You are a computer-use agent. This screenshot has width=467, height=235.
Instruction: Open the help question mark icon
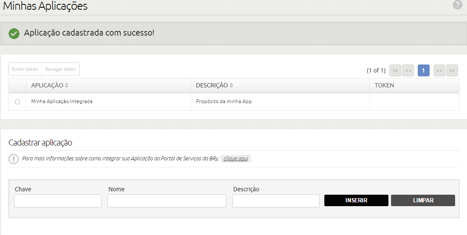tap(458, 5)
